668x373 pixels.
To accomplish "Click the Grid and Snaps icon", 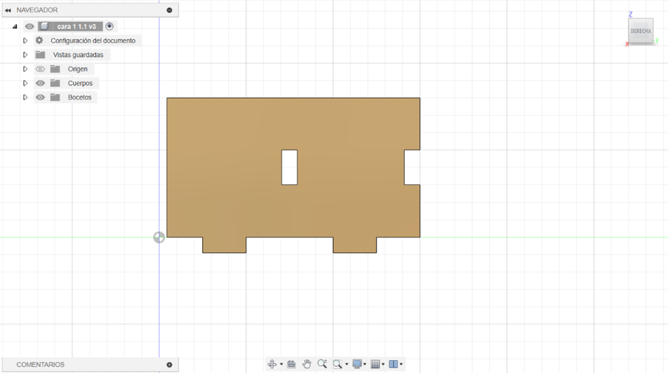I will tap(375, 364).
